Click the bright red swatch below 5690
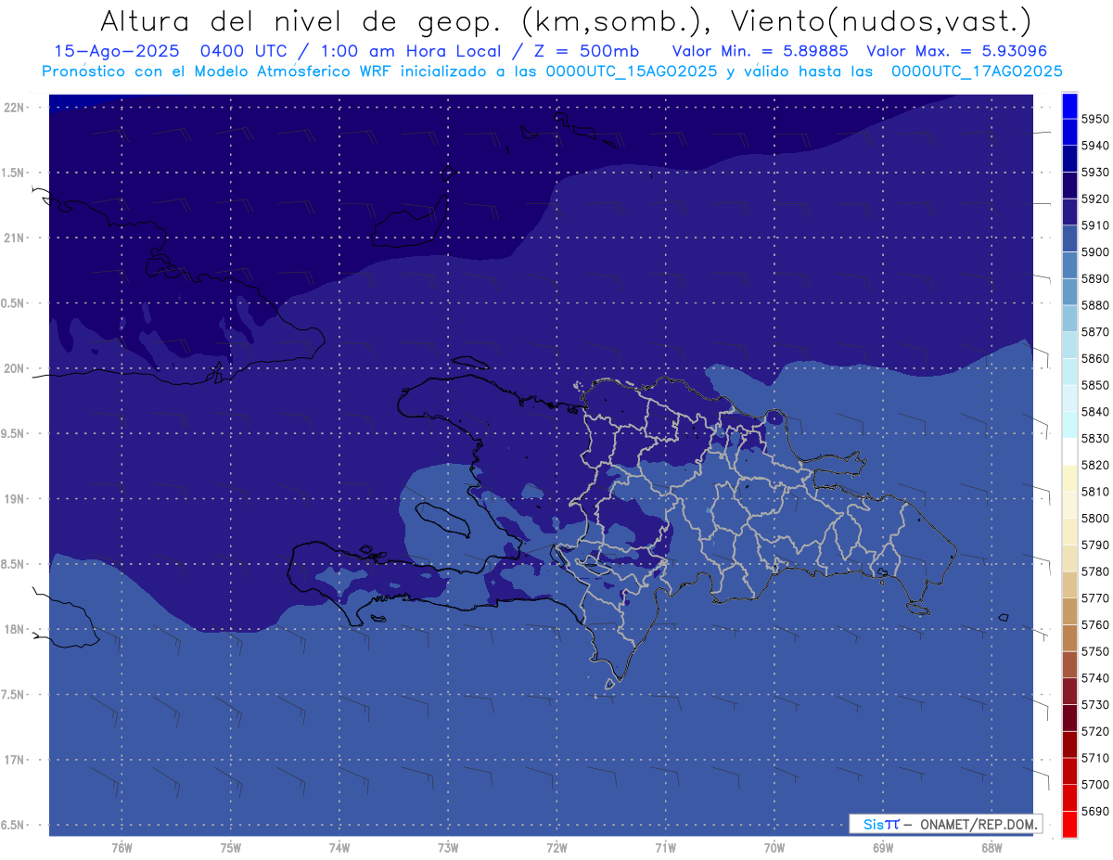The height and width of the screenshot is (860, 1113). tap(1069, 824)
